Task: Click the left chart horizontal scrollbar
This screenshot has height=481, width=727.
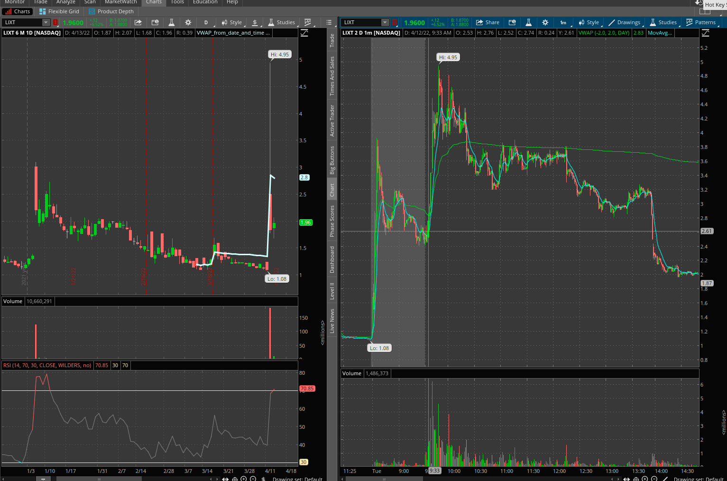Action: pos(99,479)
